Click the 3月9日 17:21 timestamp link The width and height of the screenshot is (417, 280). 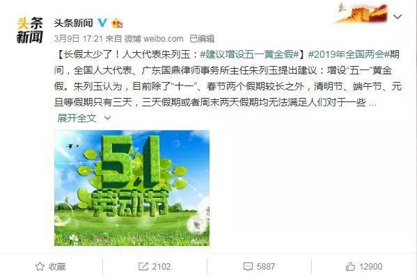pyautogui.click(x=78, y=39)
